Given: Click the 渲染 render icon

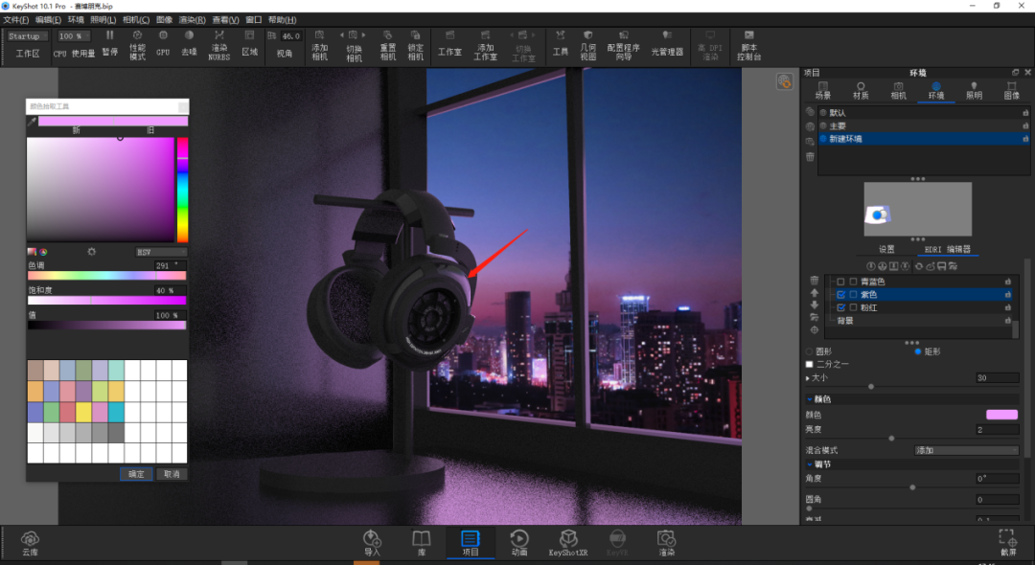Looking at the screenshot, I should (666, 543).
